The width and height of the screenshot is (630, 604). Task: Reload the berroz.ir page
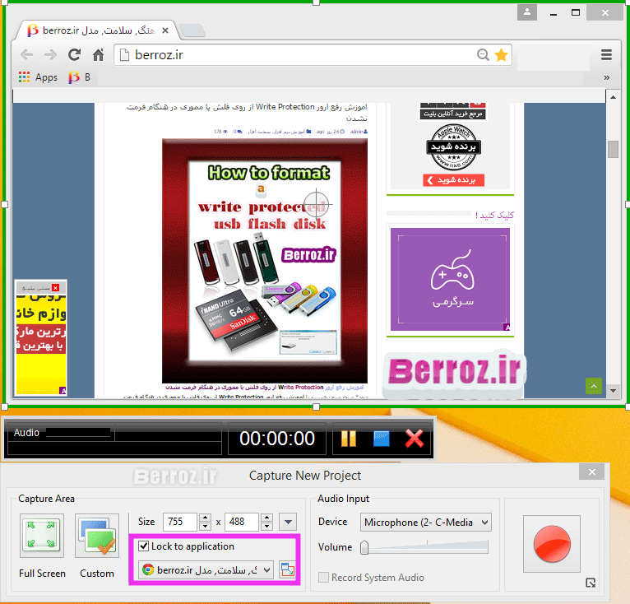pos(74,54)
